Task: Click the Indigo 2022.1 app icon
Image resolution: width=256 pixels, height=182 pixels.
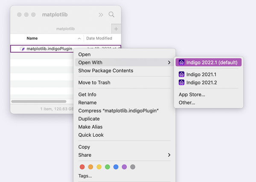Action: click(182, 62)
